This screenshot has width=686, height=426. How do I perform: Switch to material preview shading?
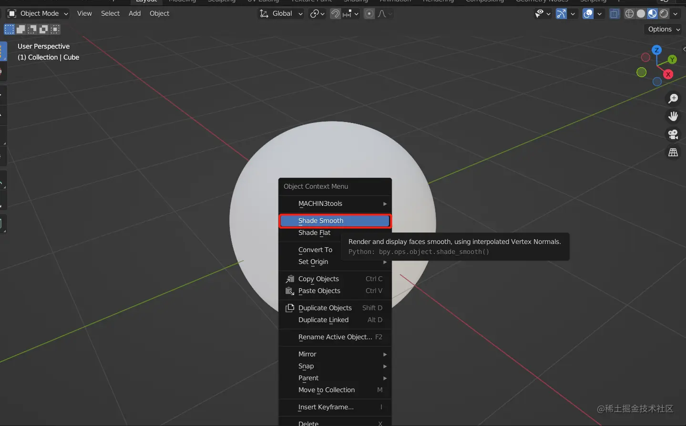point(653,14)
